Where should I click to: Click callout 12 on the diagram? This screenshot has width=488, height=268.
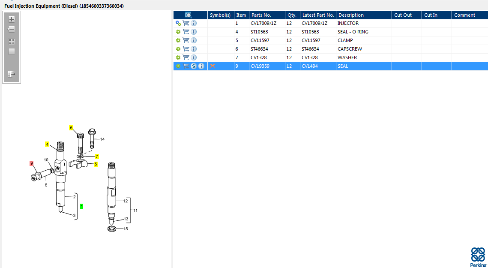pos(126,201)
